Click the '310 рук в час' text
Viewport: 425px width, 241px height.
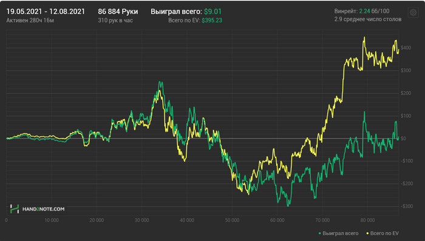pos(115,21)
